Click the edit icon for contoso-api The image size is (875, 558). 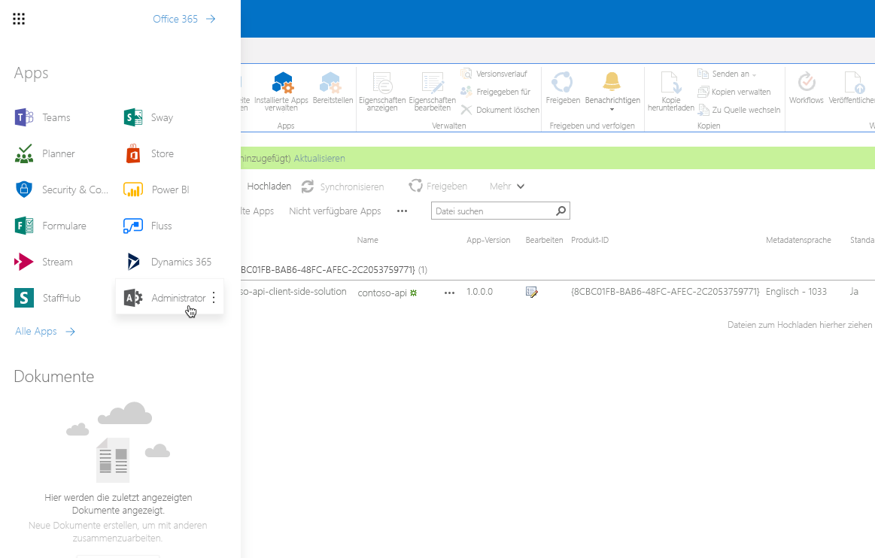point(532,293)
